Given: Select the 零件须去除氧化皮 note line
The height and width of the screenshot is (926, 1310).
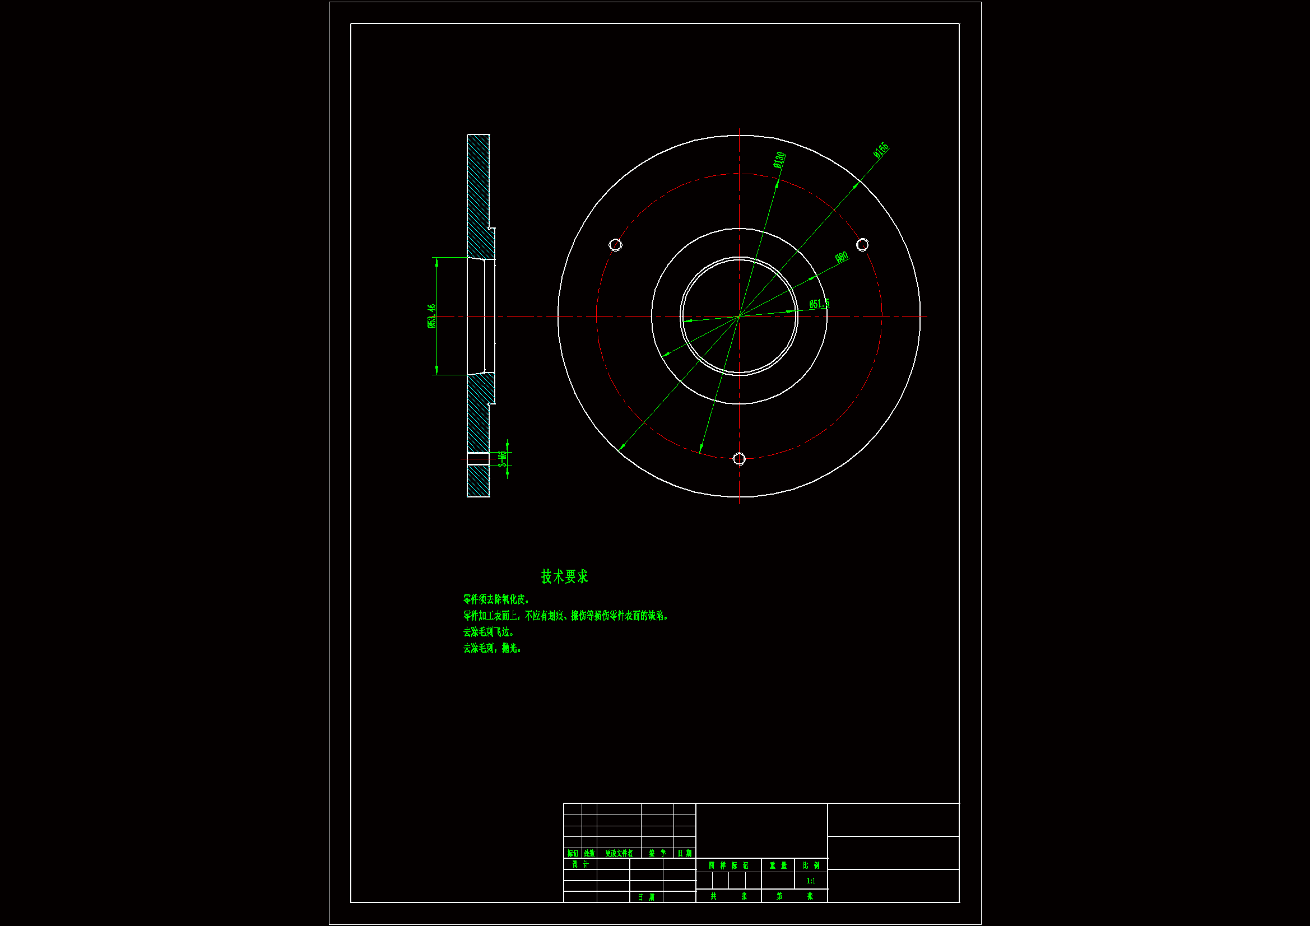Looking at the screenshot, I should click(x=496, y=599).
